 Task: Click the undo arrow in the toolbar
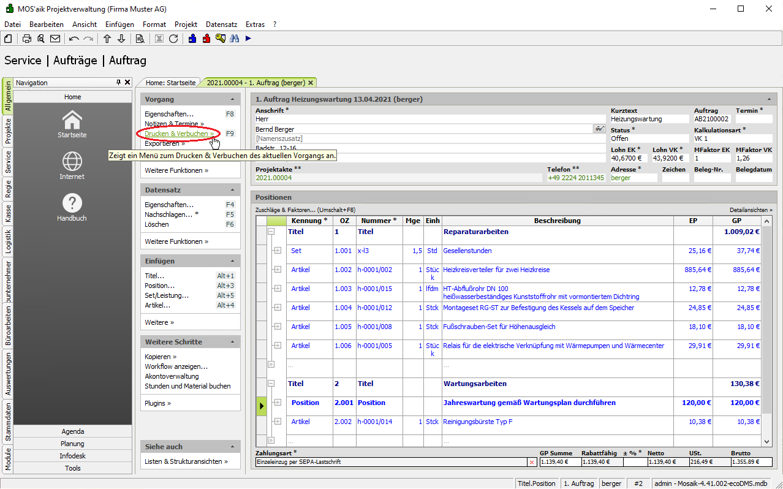pyautogui.click(x=74, y=39)
